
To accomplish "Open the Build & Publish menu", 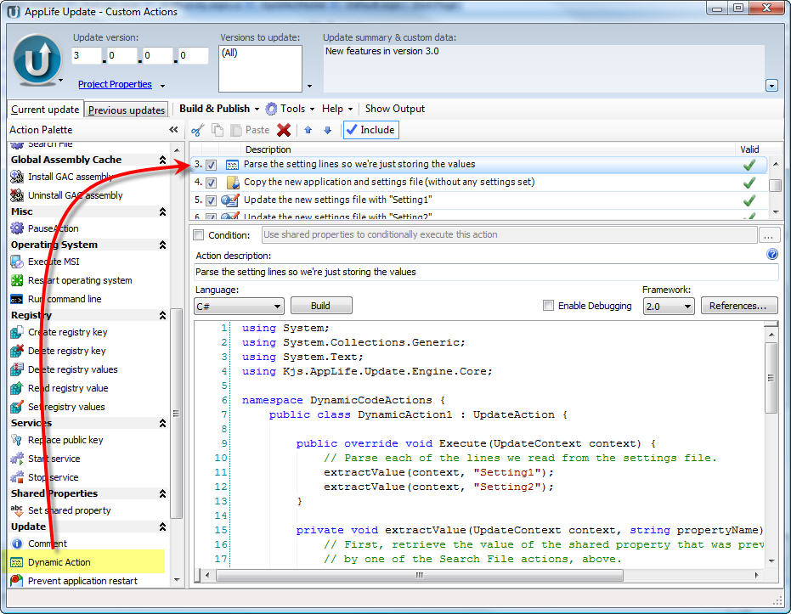I will (216, 108).
